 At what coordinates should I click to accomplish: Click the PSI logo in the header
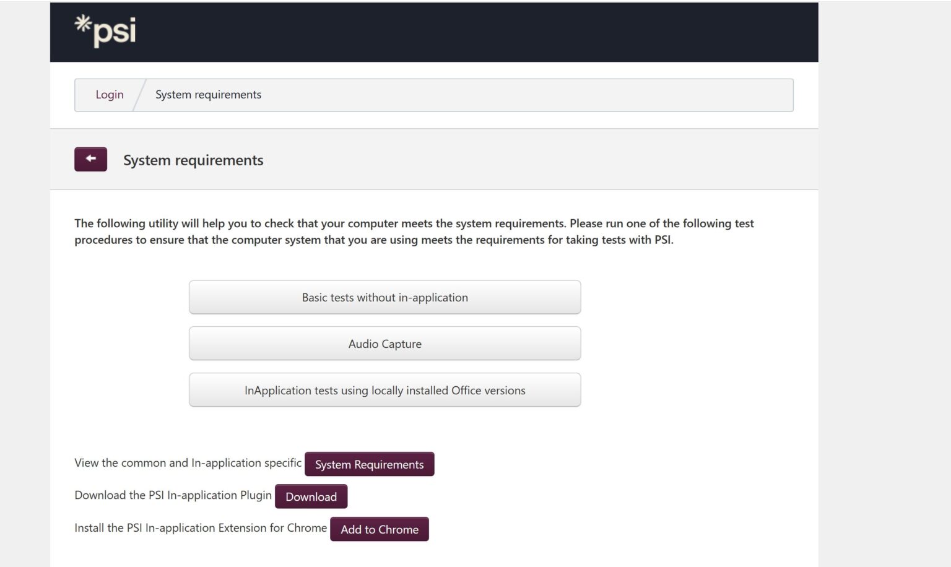coord(105,31)
